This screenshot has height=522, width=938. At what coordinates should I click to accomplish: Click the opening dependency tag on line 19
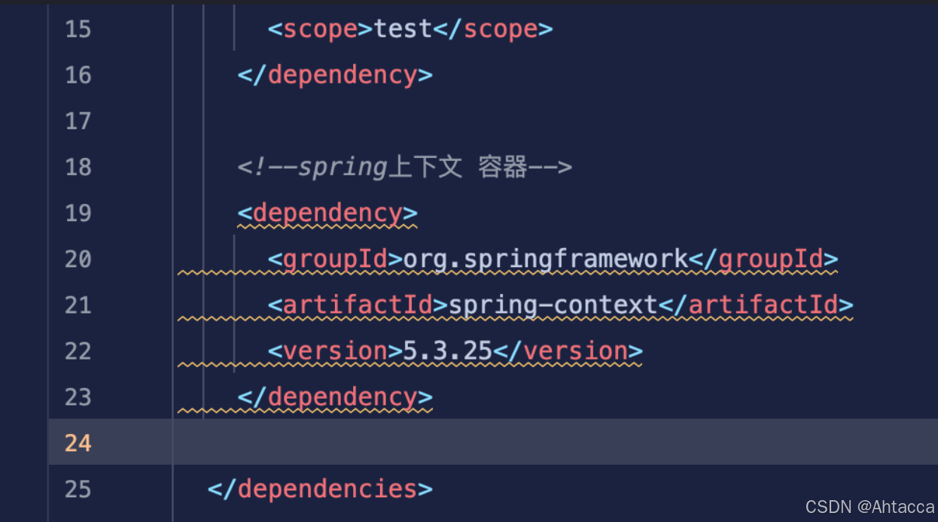point(327,213)
